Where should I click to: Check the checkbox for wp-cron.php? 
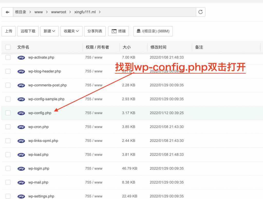click(x=8, y=127)
